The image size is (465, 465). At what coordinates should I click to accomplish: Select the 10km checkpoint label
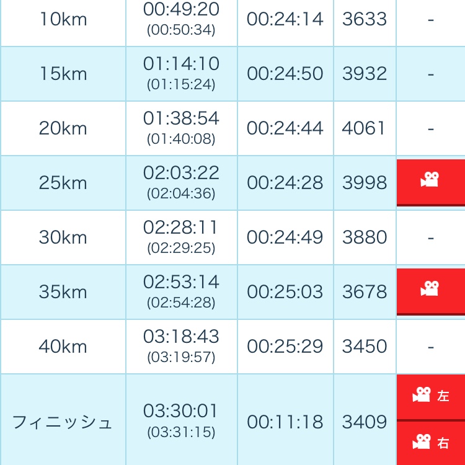(x=63, y=19)
